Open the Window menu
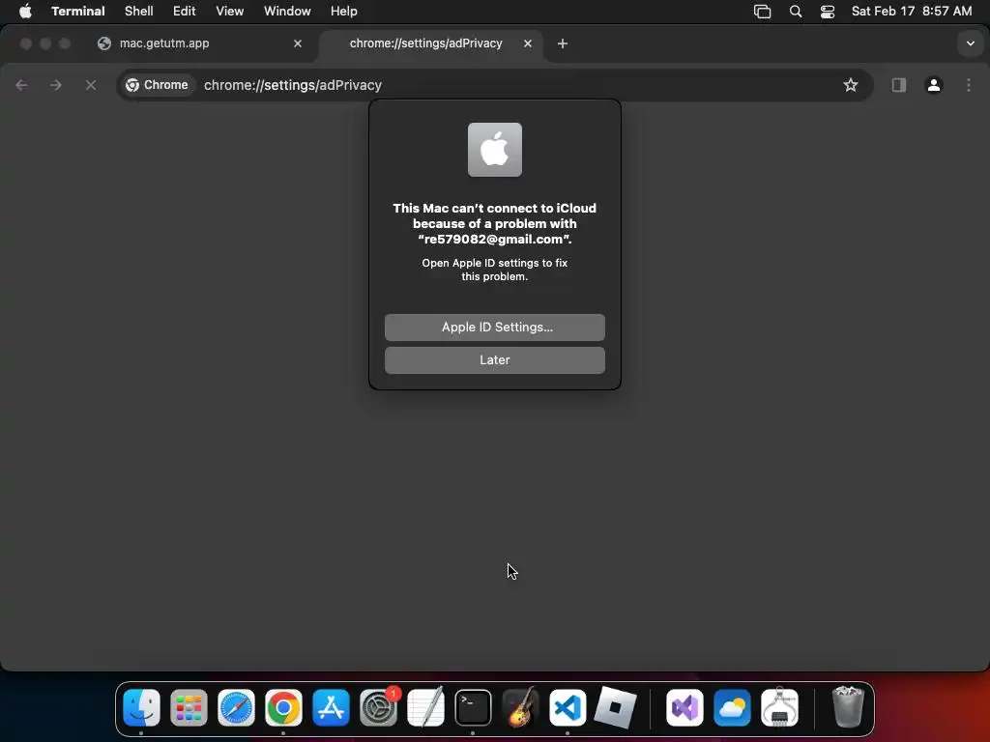This screenshot has height=742, width=990. [287, 12]
